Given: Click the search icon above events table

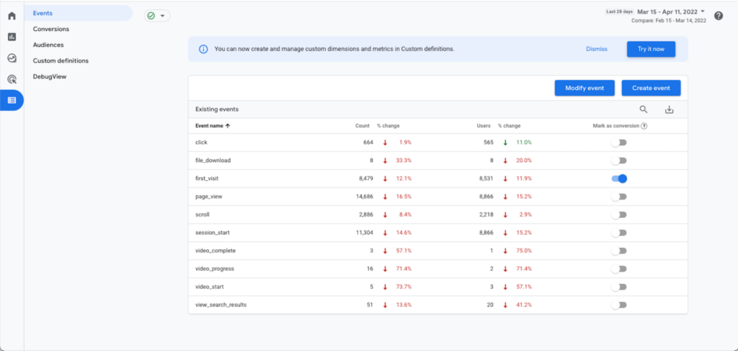Looking at the screenshot, I should (x=644, y=110).
